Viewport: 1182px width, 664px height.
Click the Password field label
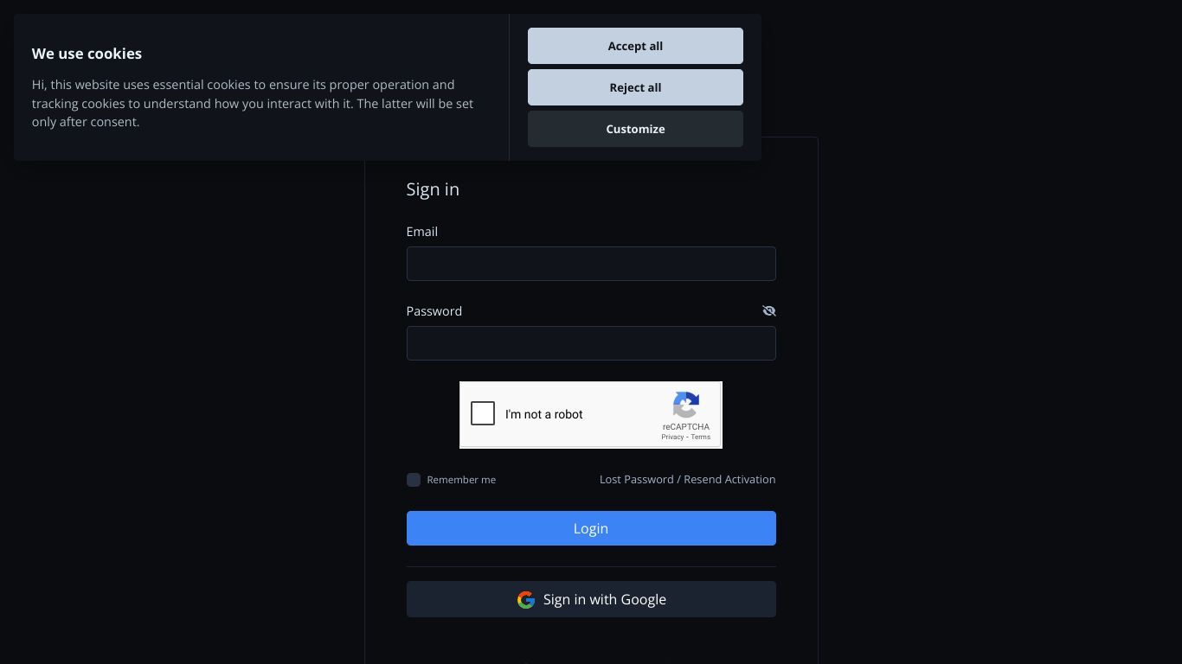(434, 311)
